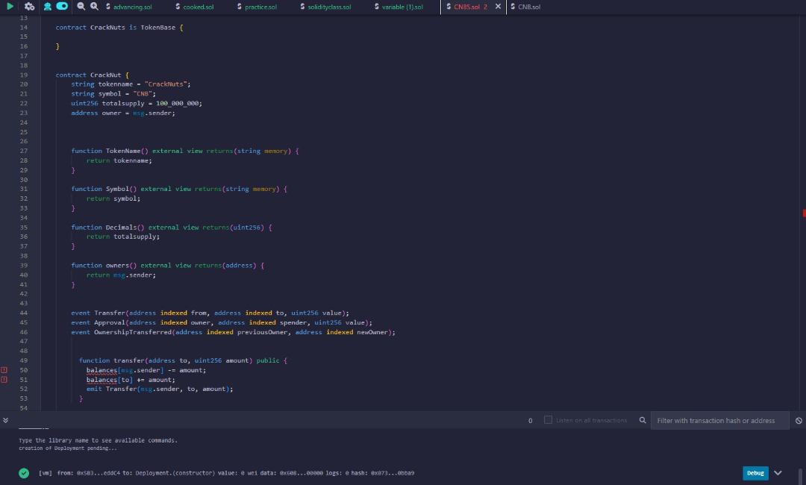Clear the terminal with the ban icon
Image resolution: width=806 pixels, height=485 pixels.
799,421
